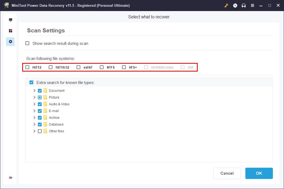284x189 pixels.
Task: Select the E-mail label in tree
Action: click(54, 111)
